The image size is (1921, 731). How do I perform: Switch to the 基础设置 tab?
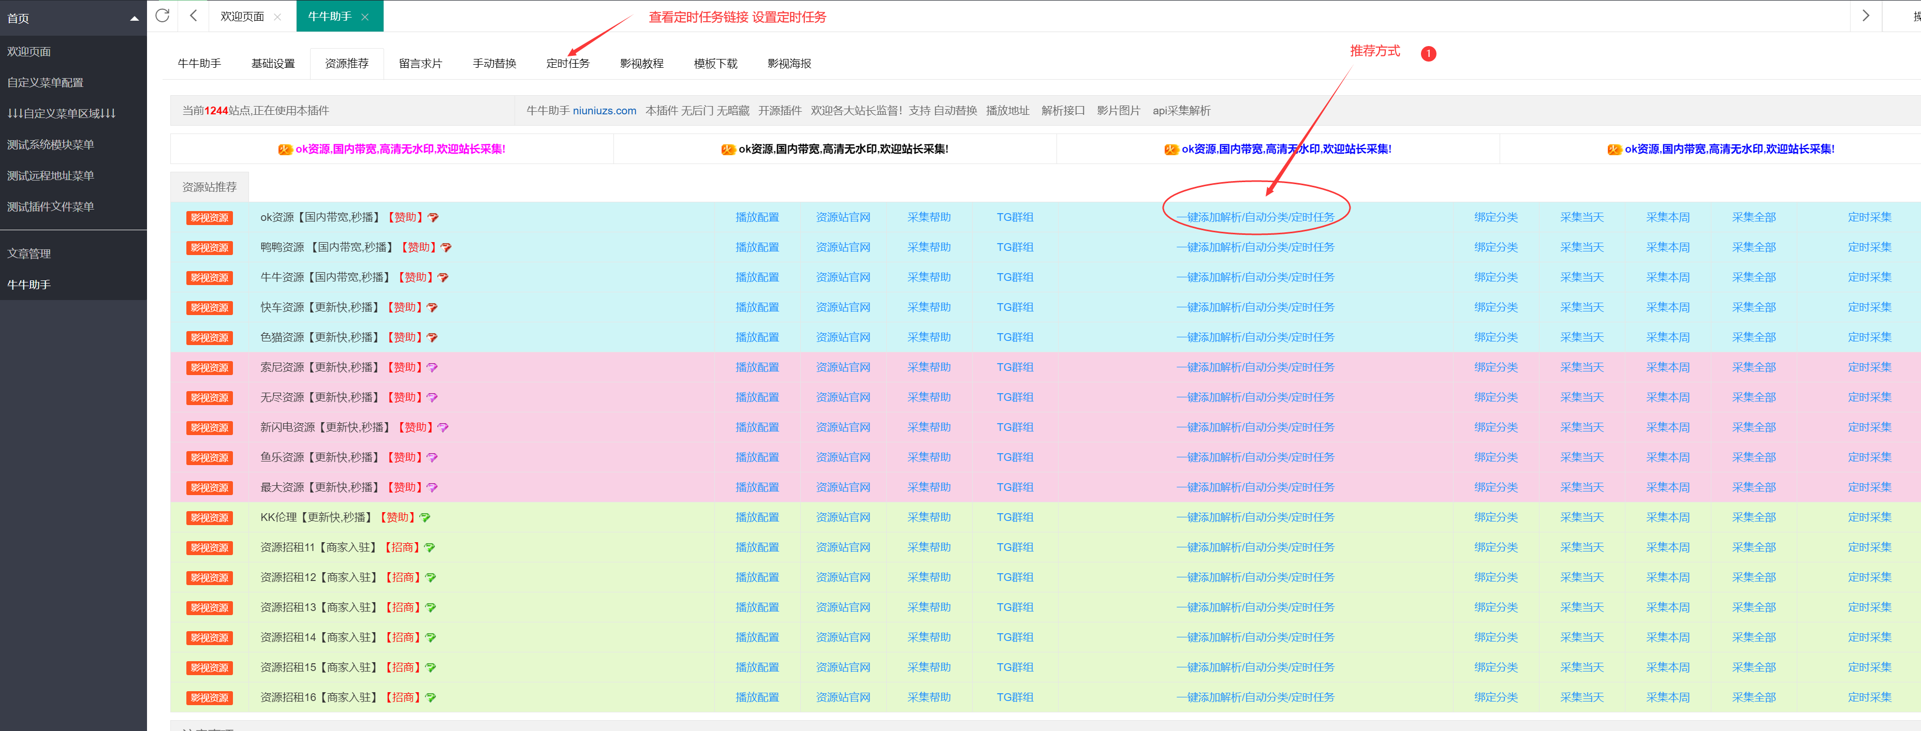[273, 63]
